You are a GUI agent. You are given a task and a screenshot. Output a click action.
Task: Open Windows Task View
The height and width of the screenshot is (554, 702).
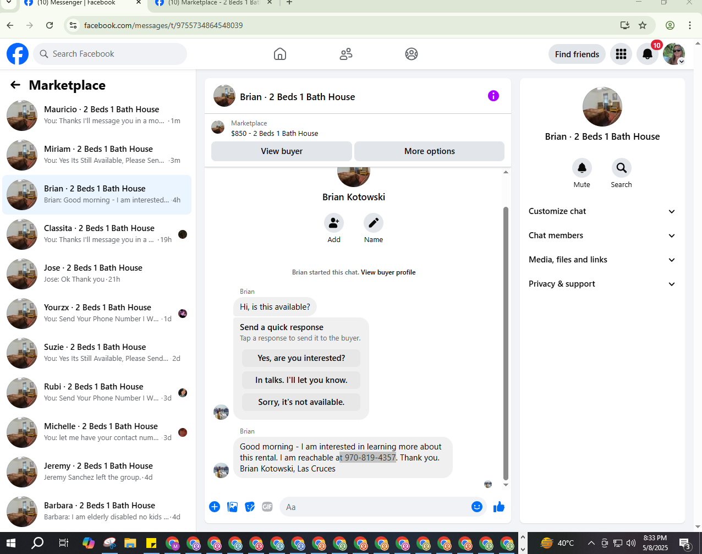coord(64,543)
